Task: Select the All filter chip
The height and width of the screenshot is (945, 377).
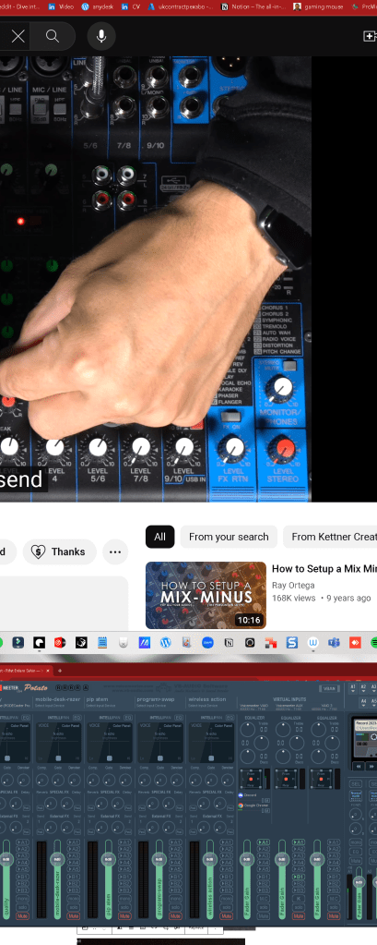Action: 160,537
